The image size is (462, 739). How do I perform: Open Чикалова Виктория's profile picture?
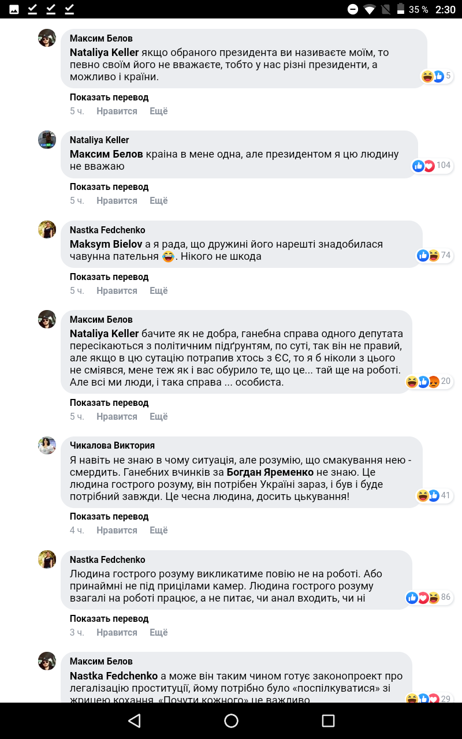click(x=47, y=446)
